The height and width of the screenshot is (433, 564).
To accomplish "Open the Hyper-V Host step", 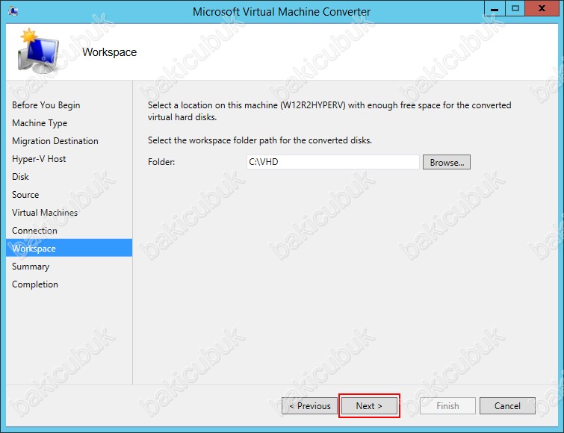I will [39, 159].
